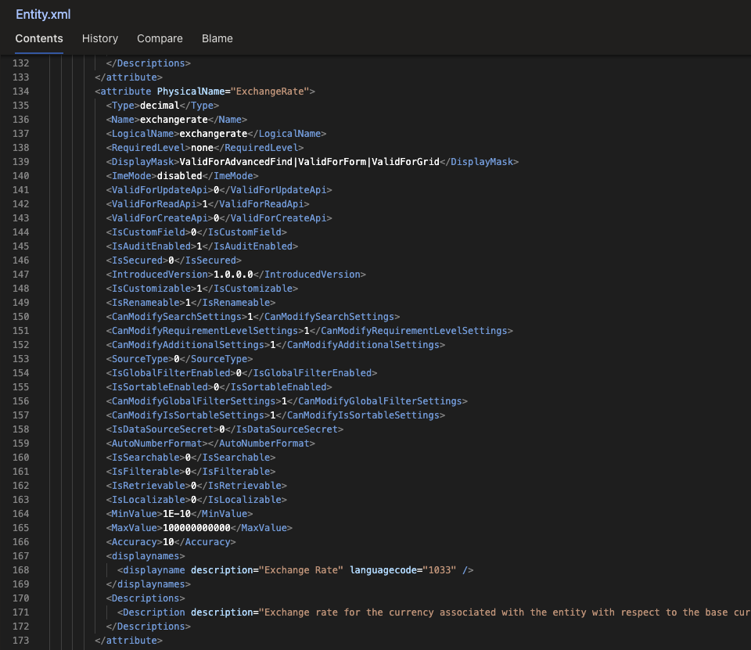Click the closing Descriptions tag on line 132
Viewport: 751px width, 650px height.
pos(149,63)
